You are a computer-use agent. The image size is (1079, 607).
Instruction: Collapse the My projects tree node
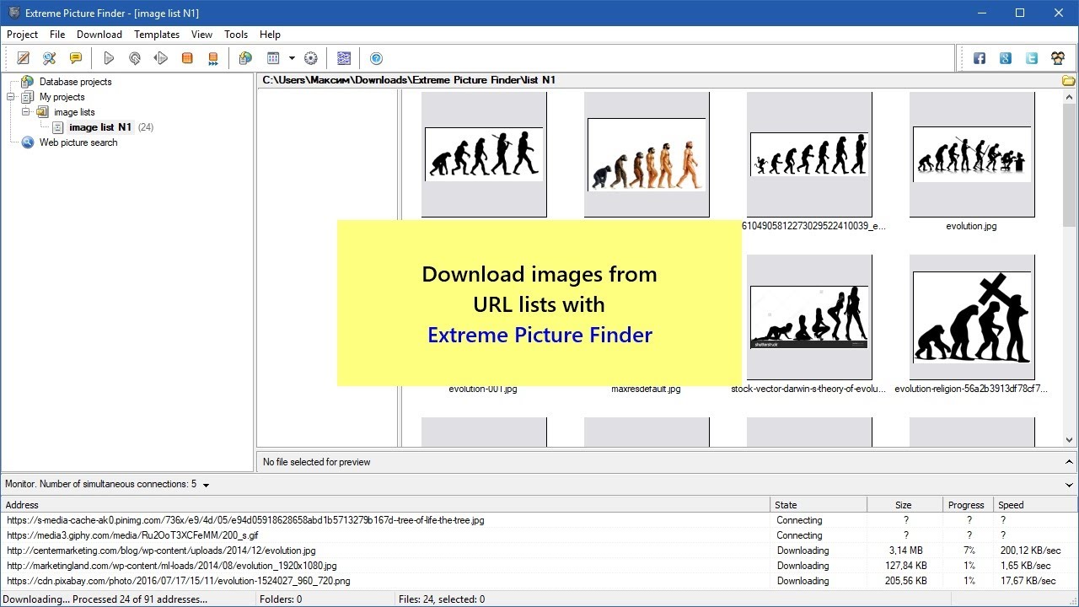11,97
